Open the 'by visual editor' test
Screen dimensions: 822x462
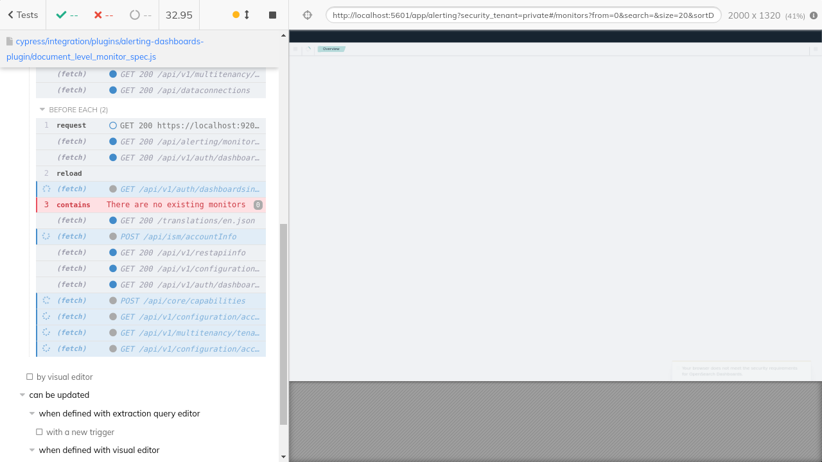[64, 377]
